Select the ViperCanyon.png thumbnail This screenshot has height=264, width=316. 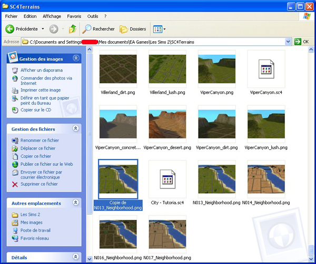(217, 69)
